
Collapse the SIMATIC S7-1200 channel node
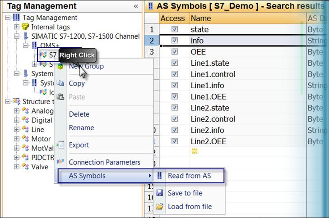(x=17, y=36)
